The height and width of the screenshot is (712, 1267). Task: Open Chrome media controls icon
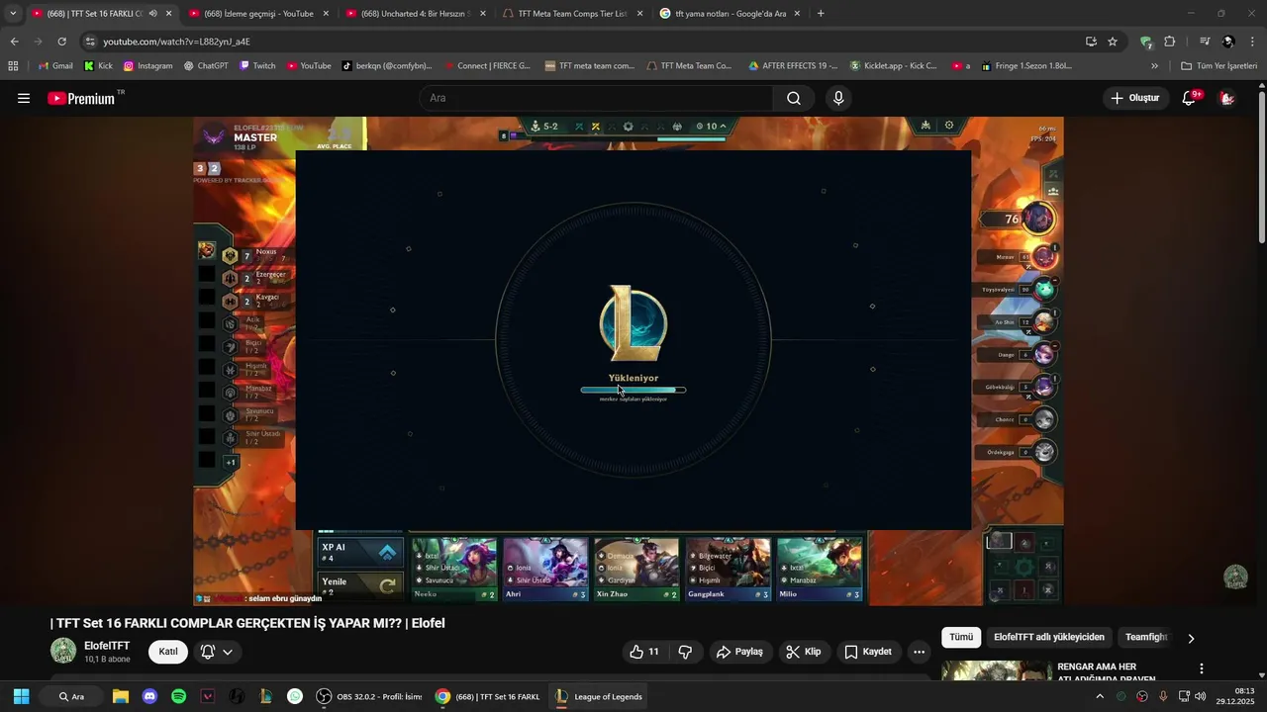click(1205, 42)
